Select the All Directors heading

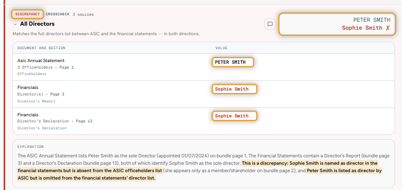(x=37, y=24)
